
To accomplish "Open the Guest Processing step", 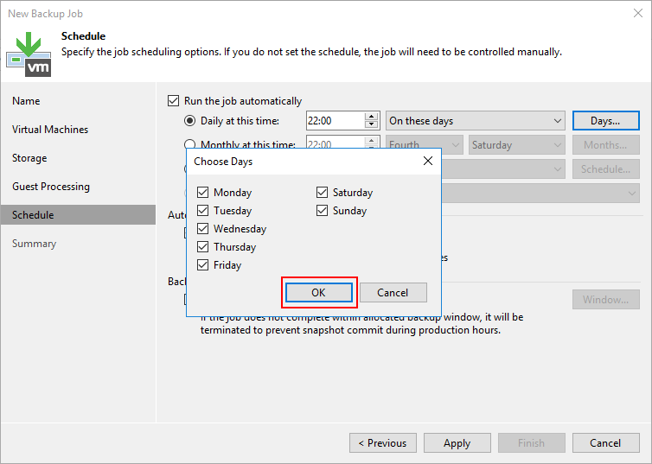I will coord(51,187).
